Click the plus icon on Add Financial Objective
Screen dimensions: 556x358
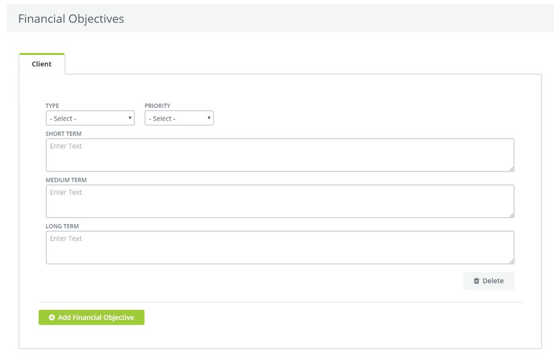[x=52, y=318]
